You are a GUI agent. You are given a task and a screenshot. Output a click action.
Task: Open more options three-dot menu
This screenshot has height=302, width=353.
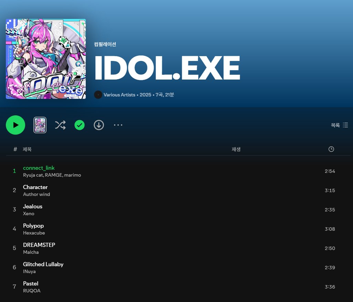[x=118, y=125]
